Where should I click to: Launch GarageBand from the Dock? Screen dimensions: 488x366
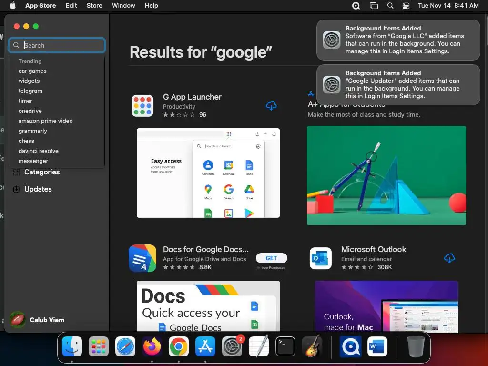312,346
